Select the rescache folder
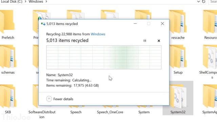This screenshot has height=122, width=217. [178, 25]
